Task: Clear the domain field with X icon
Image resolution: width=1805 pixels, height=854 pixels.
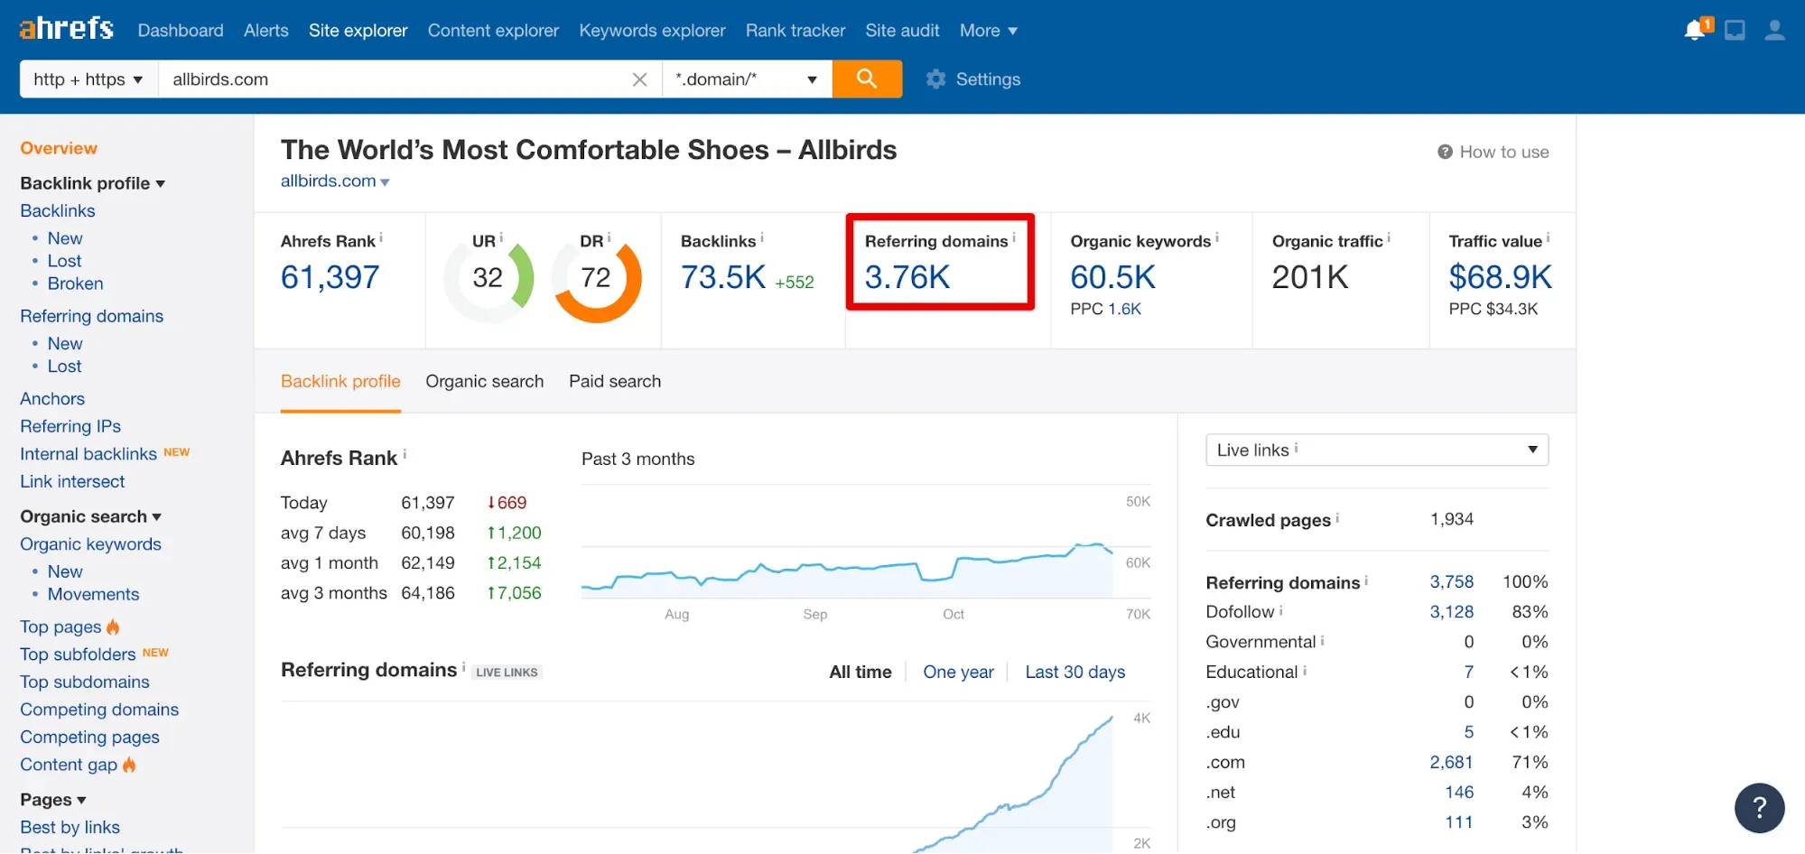Action: [x=639, y=79]
